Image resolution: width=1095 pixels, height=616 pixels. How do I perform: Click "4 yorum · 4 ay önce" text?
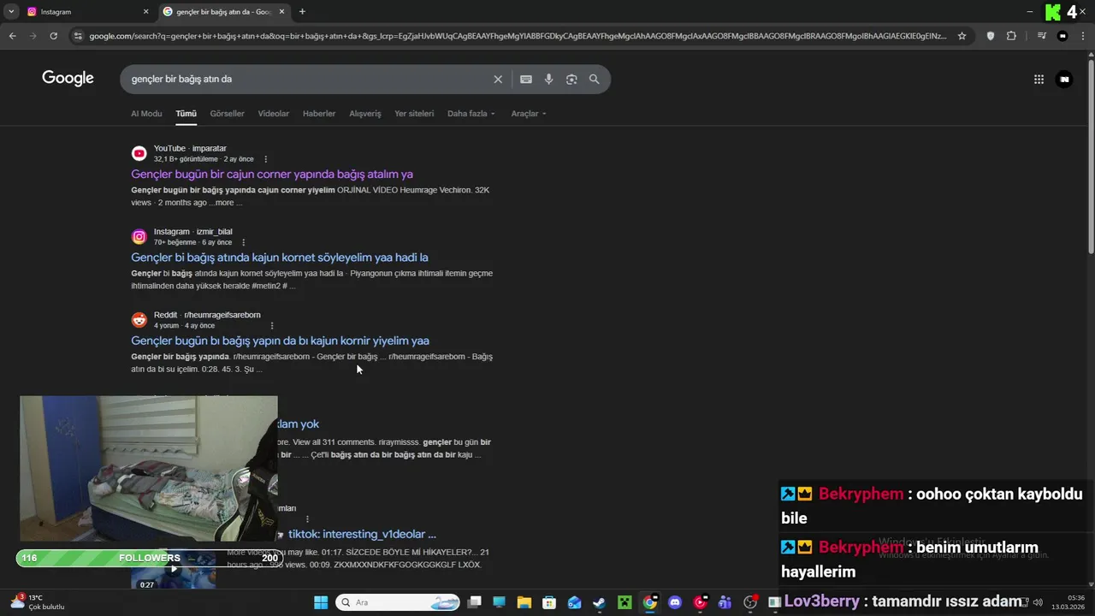(184, 326)
